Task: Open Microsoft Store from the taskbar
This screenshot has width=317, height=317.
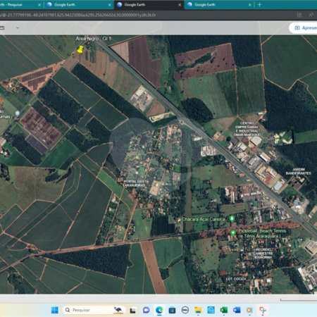Action: [x=172, y=310]
